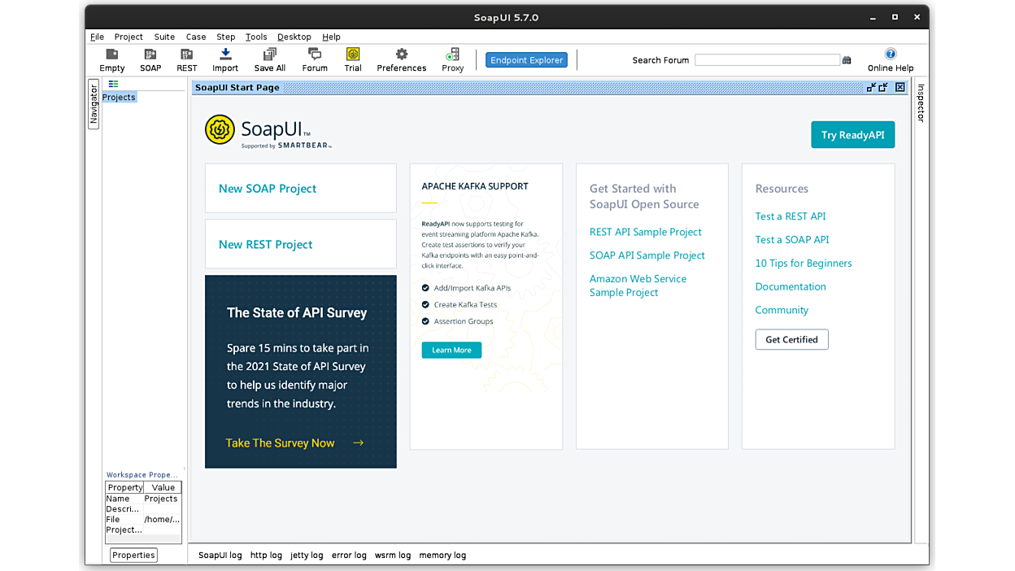
Task: Open the Tools menu
Action: (256, 37)
